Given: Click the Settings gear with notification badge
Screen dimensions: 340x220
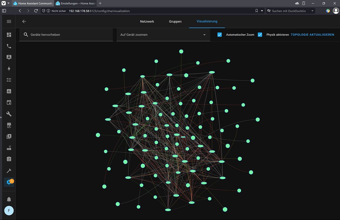Looking at the screenshot, I should click(9, 182).
